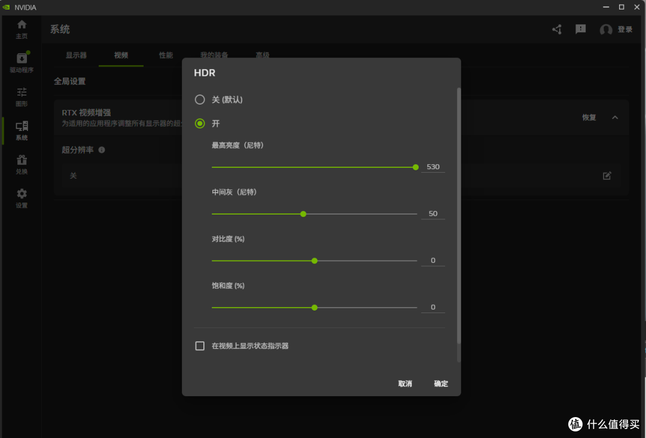Image resolution: width=646 pixels, height=438 pixels.
Task: Click the 对比度 slider handle
Action: [x=315, y=261]
